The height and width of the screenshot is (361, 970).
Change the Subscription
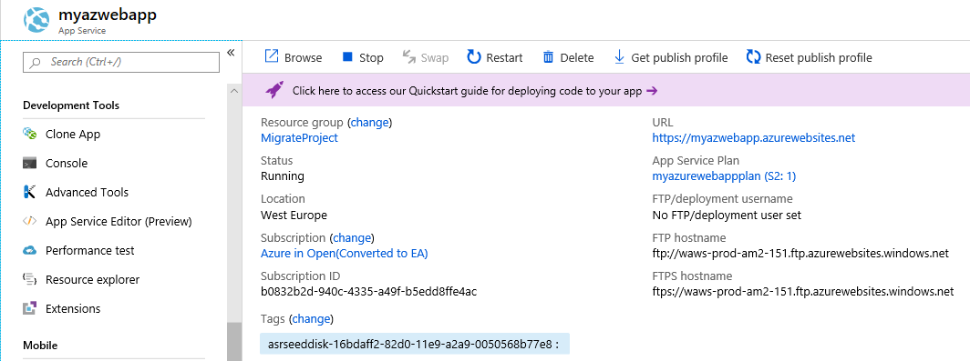[352, 237]
